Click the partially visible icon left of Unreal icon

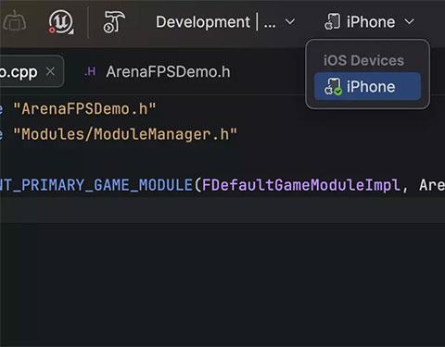click(x=13, y=21)
